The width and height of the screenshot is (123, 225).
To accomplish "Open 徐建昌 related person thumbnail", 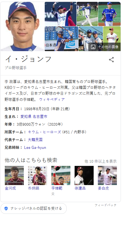I will (x=84, y=175).
